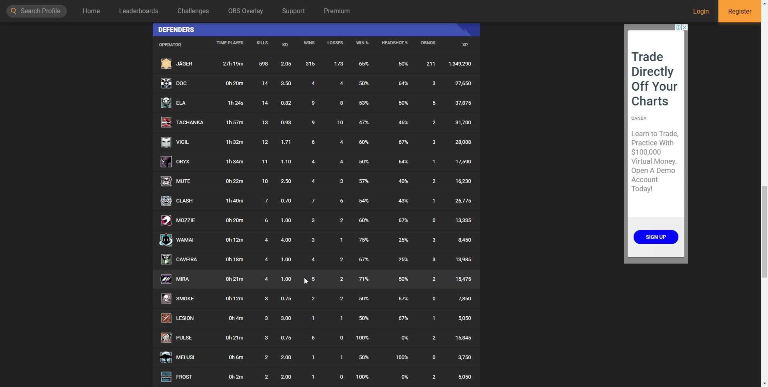Click the Pulse operator icon
The height and width of the screenshot is (387, 768).
[x=166, y=338]
